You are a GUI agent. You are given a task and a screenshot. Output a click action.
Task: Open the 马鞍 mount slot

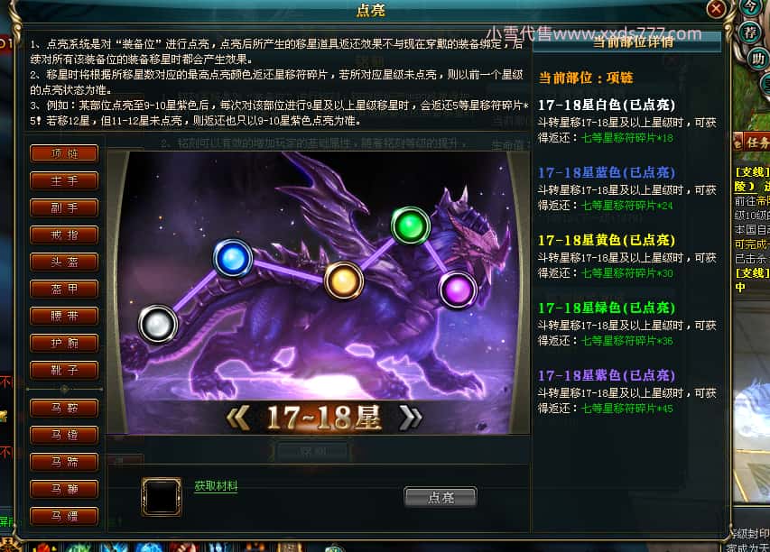pos(64,408)
